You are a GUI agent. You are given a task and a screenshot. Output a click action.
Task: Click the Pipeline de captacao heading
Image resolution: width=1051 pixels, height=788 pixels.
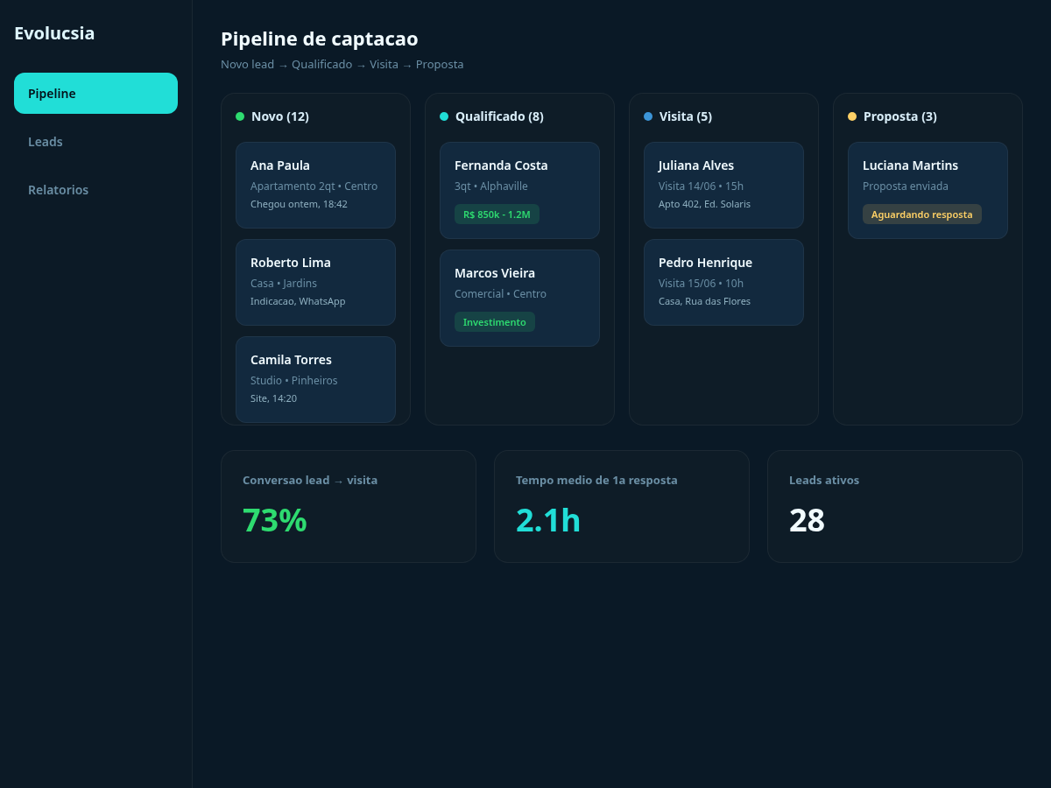(320, 39)
